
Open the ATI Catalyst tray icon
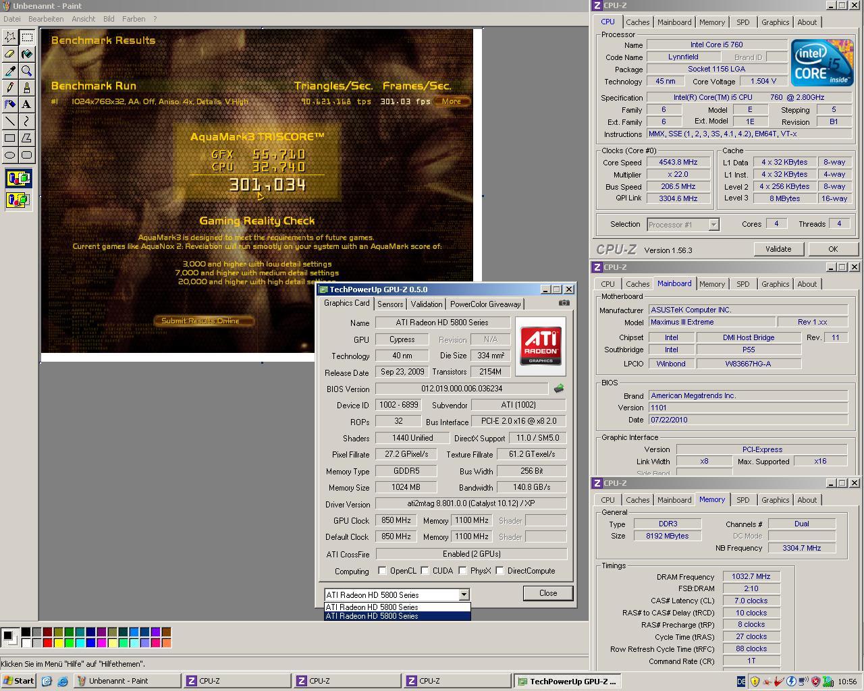click(779, 682)
